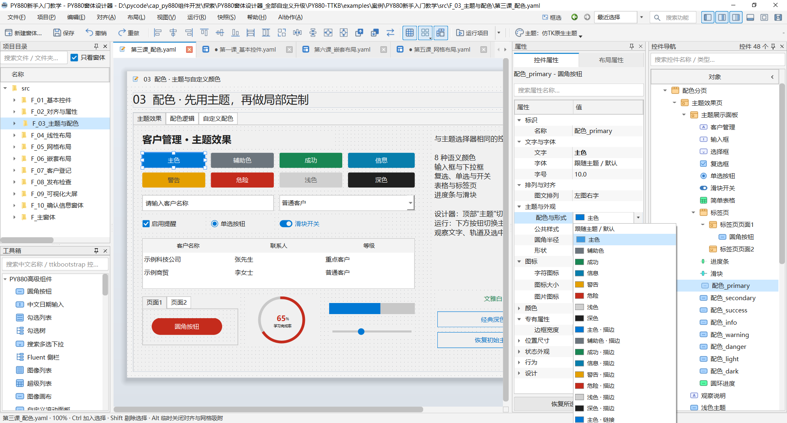Expand the 颜色 property group
Image resolution: width=787 pixels, height=423 pixels.
tap(519, 308)
